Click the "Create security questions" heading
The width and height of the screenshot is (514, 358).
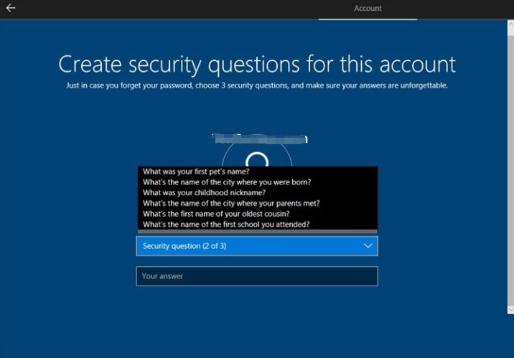tap(257, 64)
